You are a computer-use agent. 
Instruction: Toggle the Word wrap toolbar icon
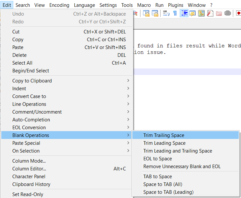pos(166,13)
